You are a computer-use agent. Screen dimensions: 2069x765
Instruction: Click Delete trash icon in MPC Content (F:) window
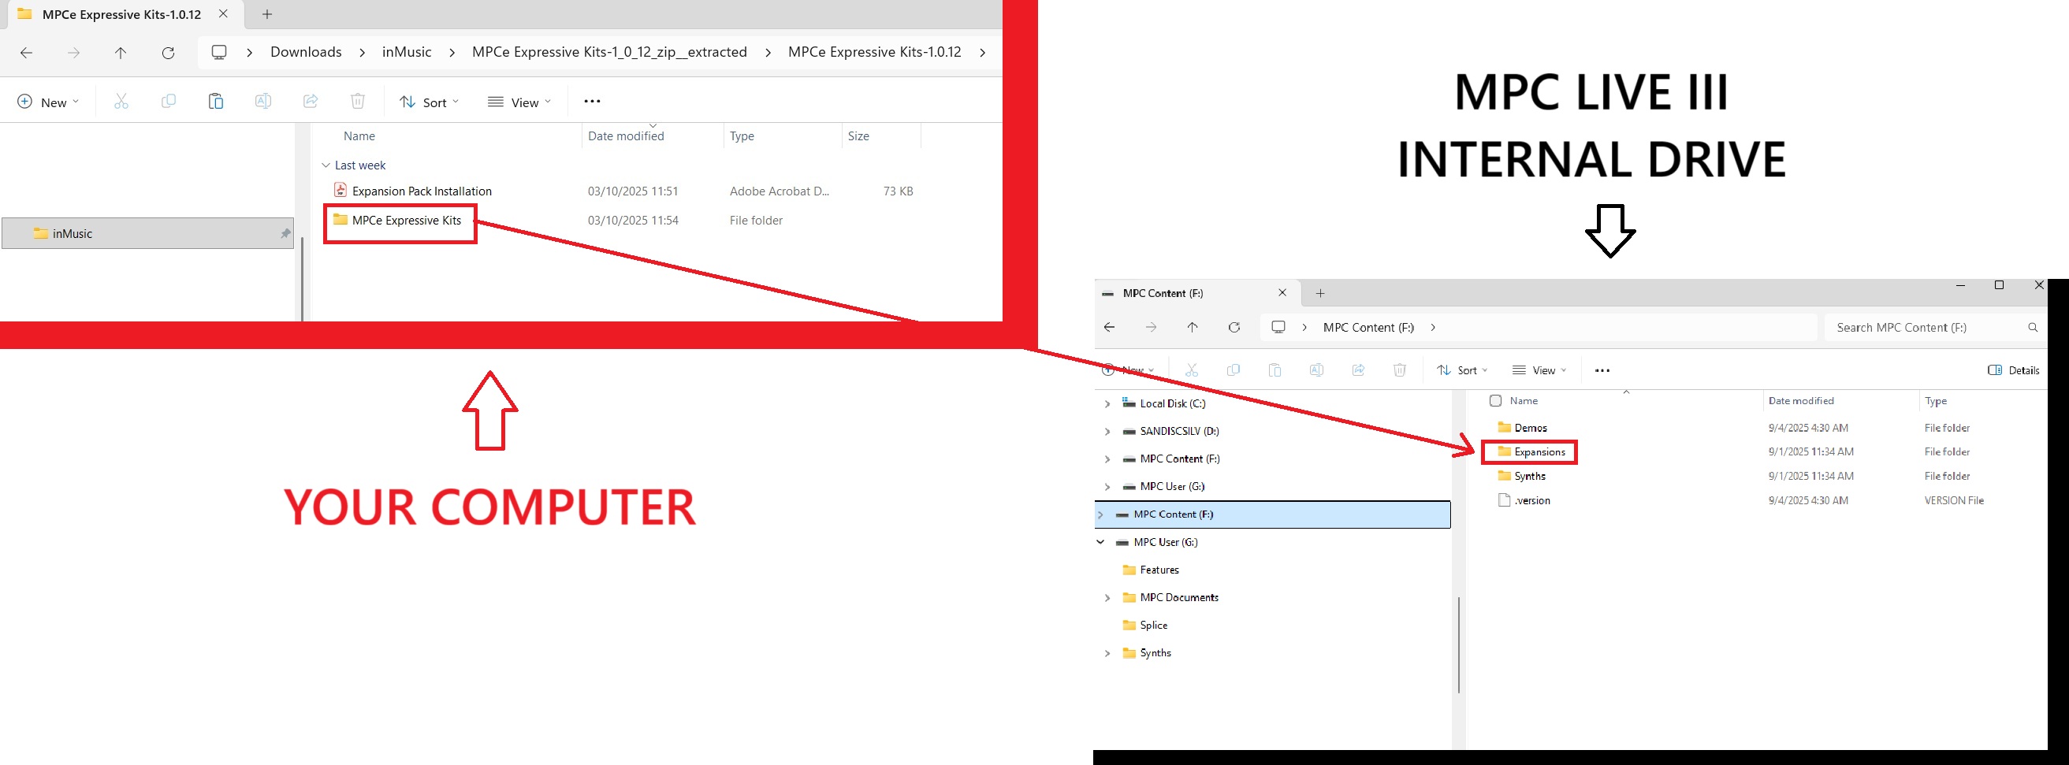coord(1400,370)
